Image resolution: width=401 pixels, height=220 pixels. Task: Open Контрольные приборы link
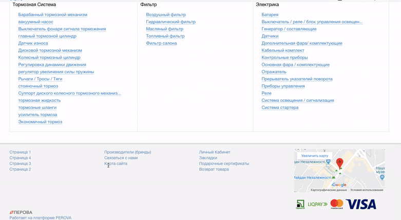[284, 58]
